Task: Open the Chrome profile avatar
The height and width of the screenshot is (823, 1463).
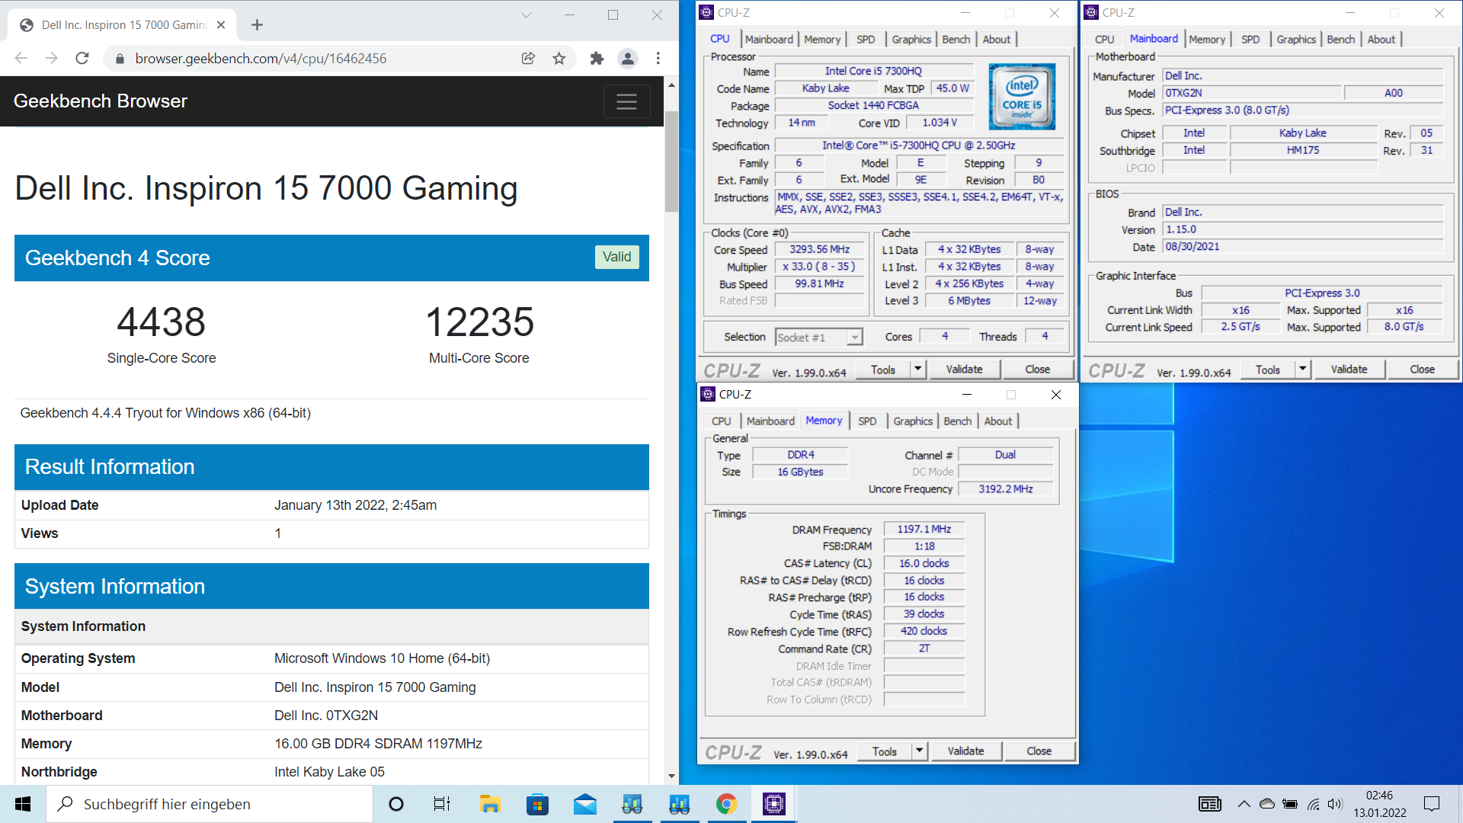Action: 627,59
